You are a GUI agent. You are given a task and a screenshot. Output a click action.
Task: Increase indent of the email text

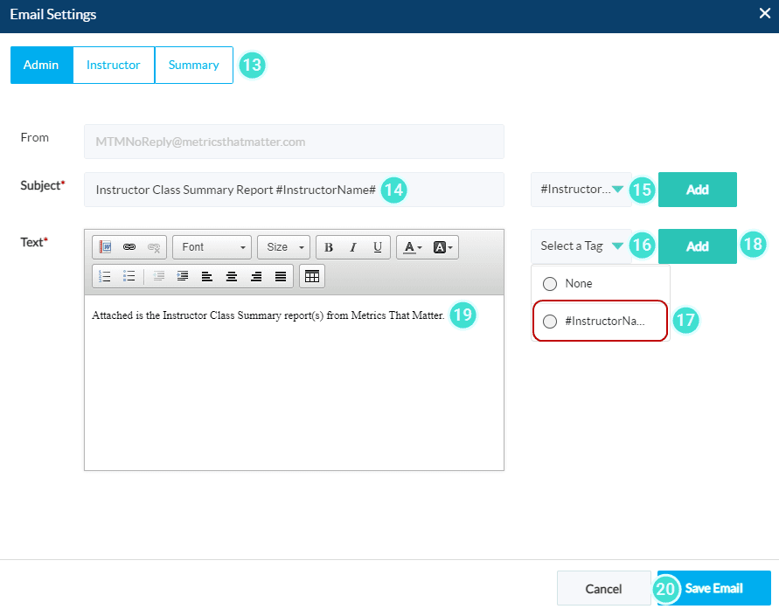pyautogui.click(x=182, y=275)
